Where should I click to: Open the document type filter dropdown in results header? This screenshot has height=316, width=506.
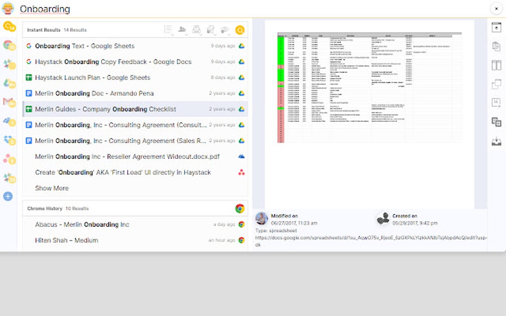pos(211,30)
